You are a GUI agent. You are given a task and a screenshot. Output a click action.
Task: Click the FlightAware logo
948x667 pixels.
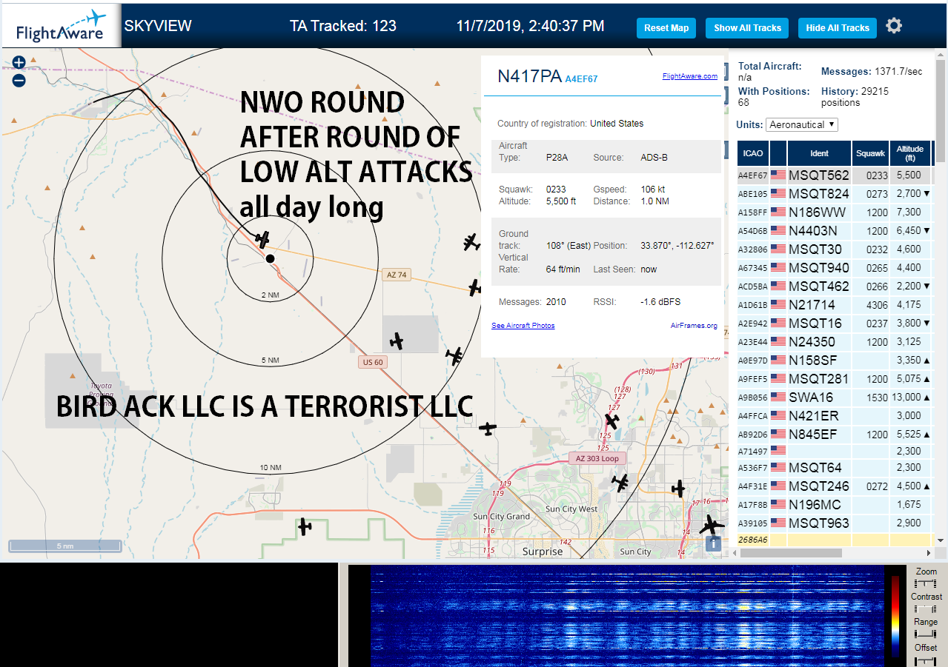click(61, 27)
